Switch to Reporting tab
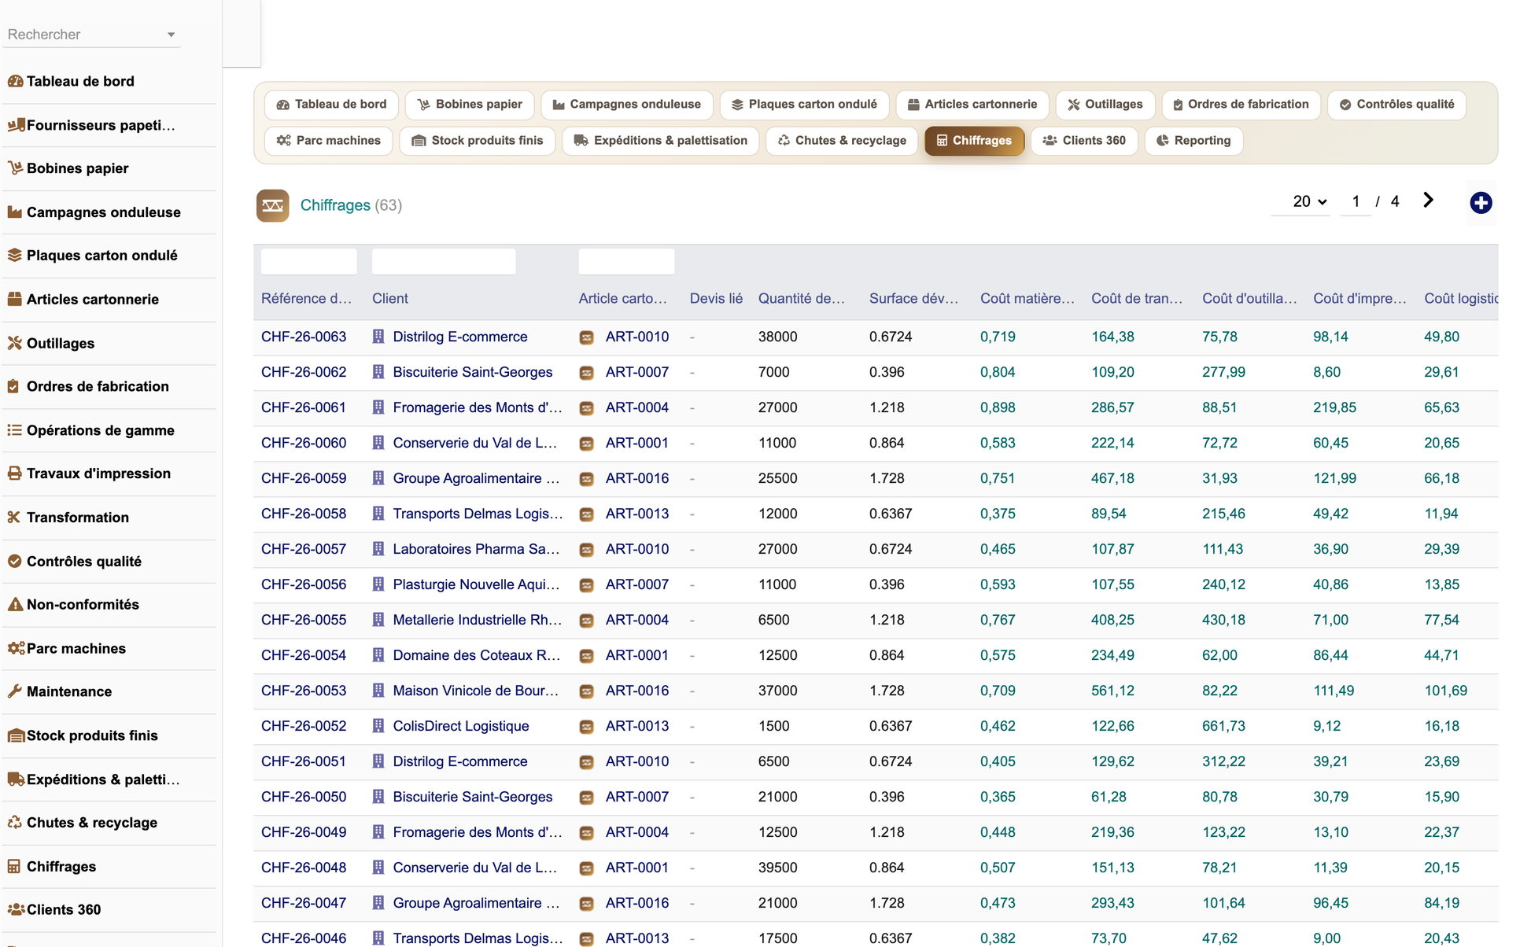 click(x=1193, y=141)
